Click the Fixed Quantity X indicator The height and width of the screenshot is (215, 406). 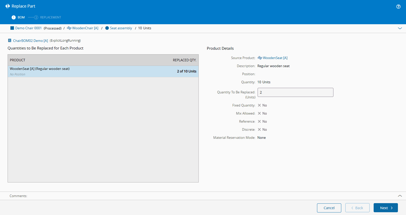click(x=259, y=105)
